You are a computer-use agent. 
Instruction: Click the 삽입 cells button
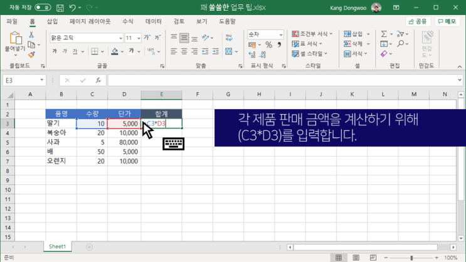click(x=356, y=34)
